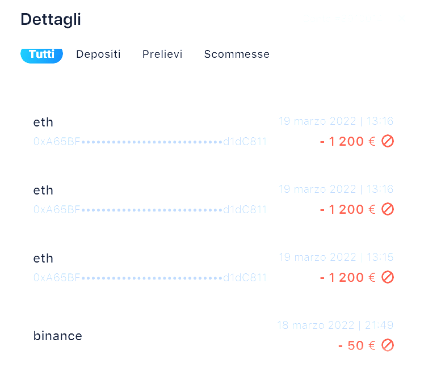Click the second eth transaction's - 1 200 € amount
445x368 pixels.
coord(347,209)
